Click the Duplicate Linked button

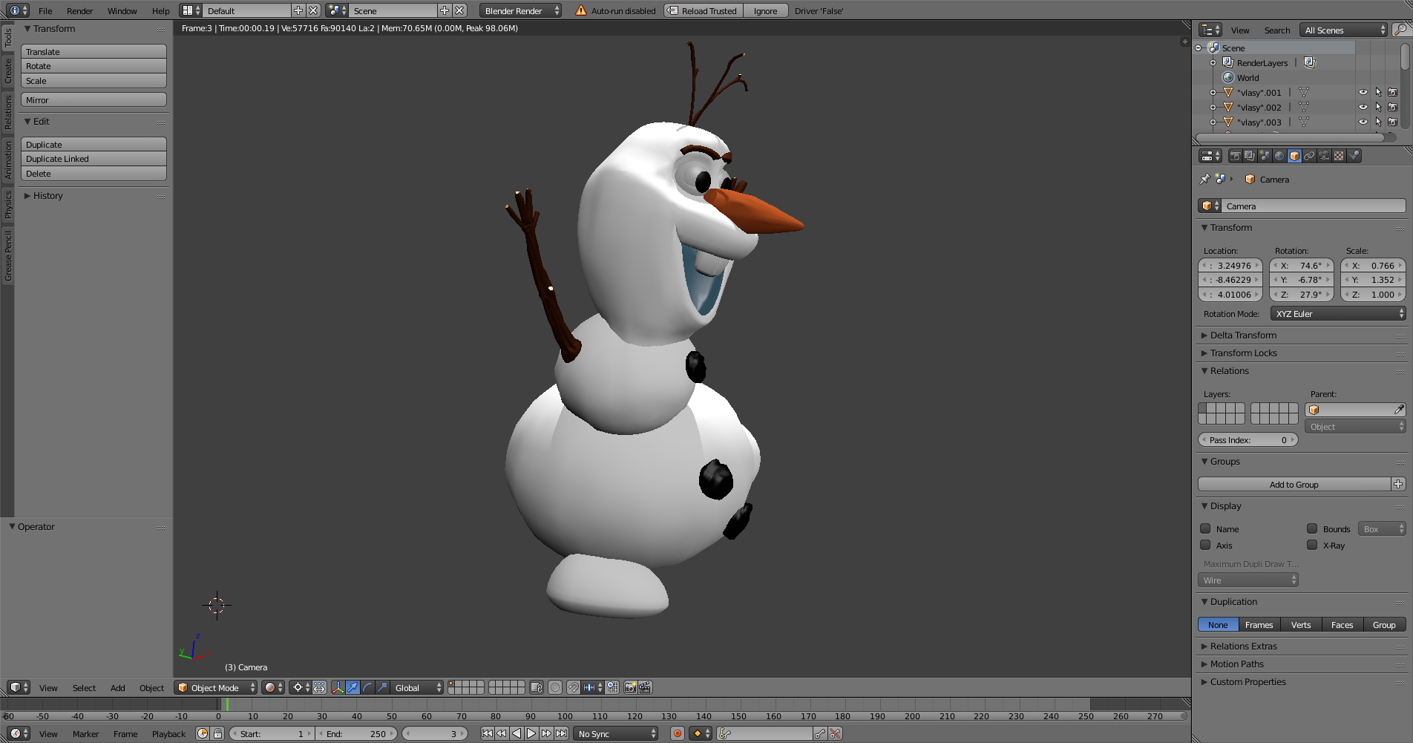pyautogui.click(x=94, y=158)
